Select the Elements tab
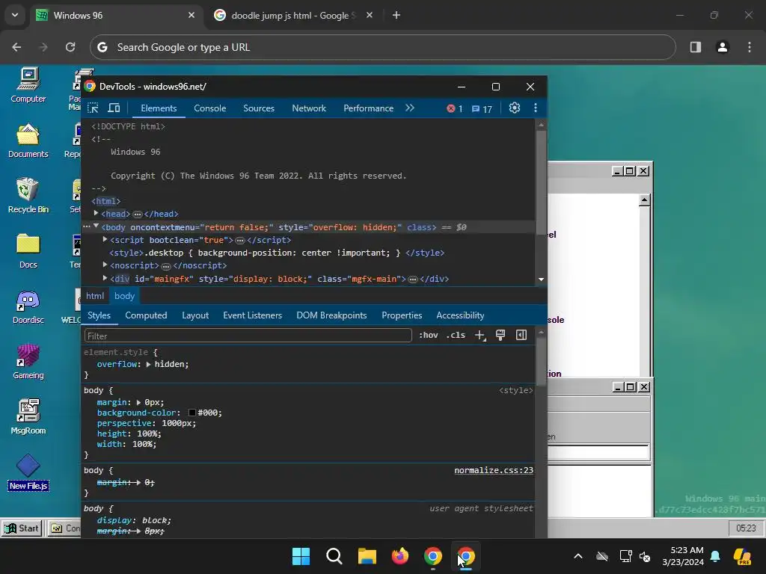766x574 pixels. (x=159, y=108)
